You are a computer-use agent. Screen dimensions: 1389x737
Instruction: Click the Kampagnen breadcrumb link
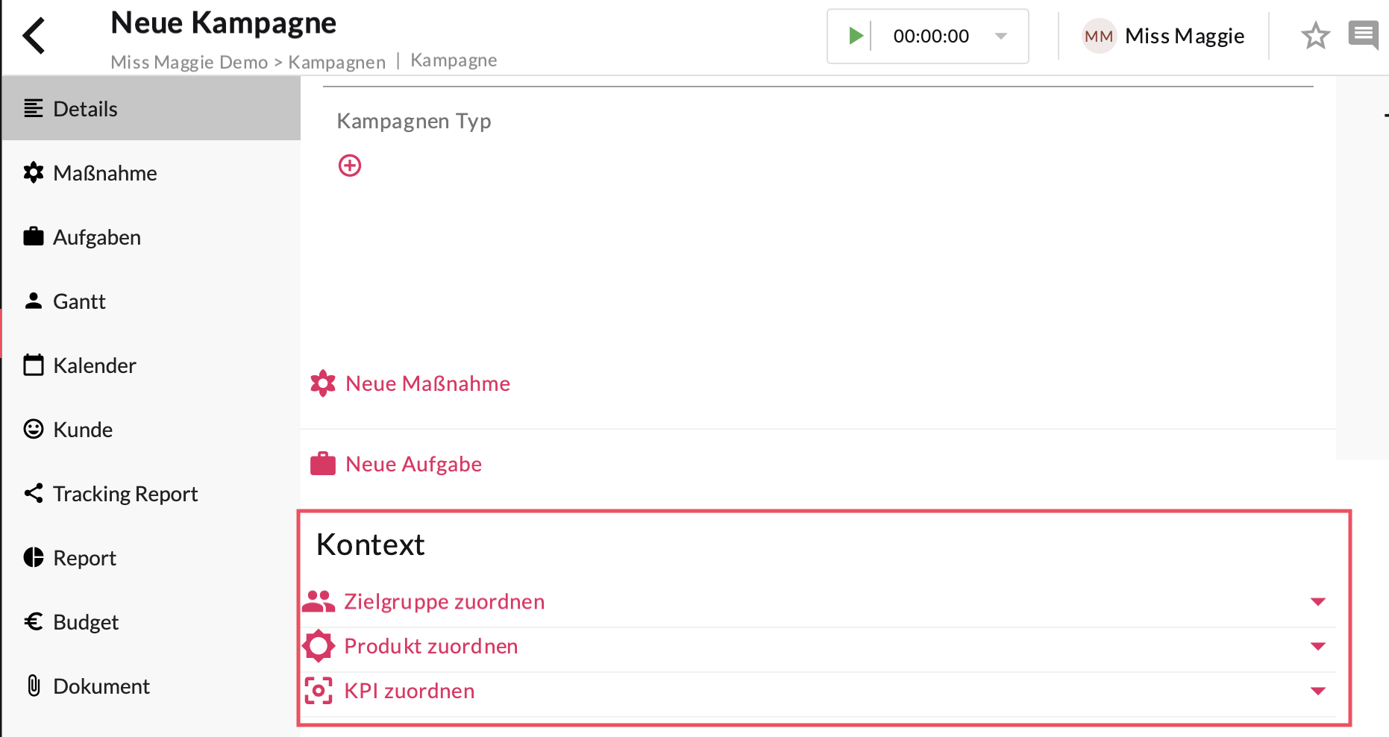(336, 62)
